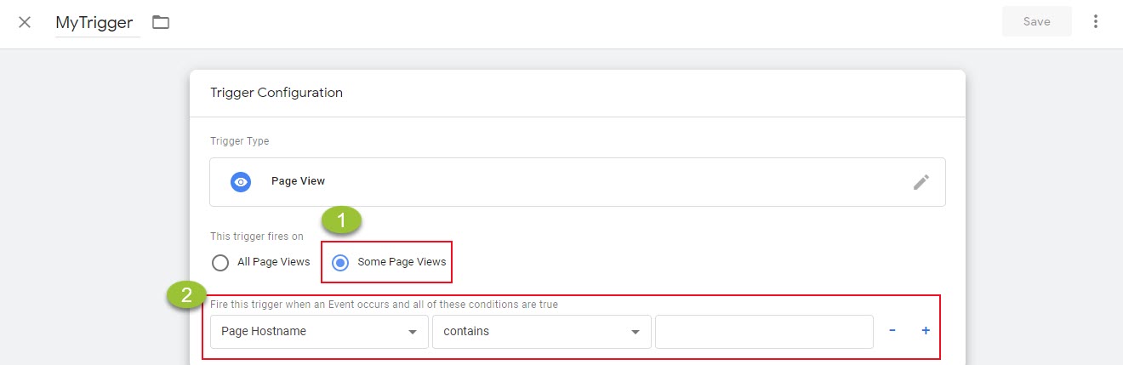
Task: Remove the condition row with minus button
Action: click(x=892, y=331)
